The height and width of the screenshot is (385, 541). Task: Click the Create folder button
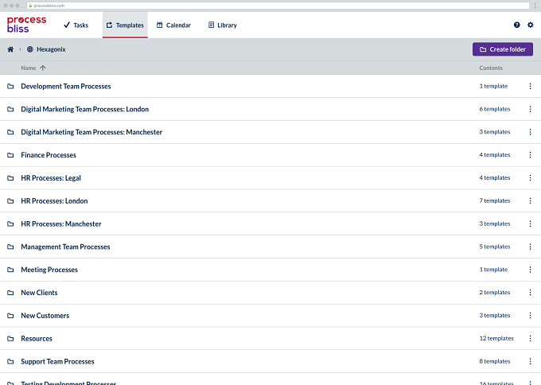click(502, 49)
